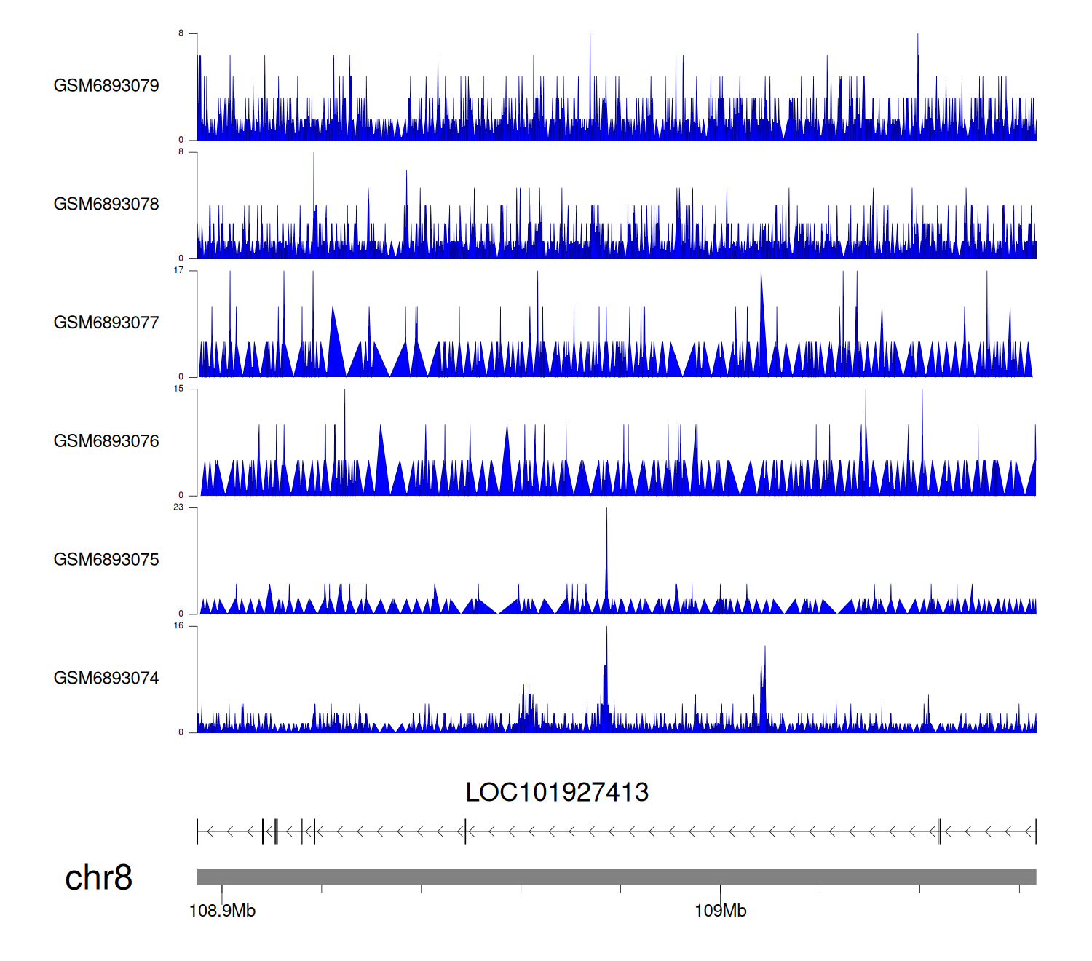The width and height of the screenshot is (1092, 961).
Task: Click the GSM6893075 sample label
Action: (x=106, y=560)
